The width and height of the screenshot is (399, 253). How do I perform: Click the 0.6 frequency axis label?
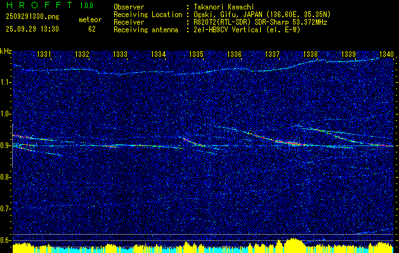pyautogui.click(x=5, y=240)
